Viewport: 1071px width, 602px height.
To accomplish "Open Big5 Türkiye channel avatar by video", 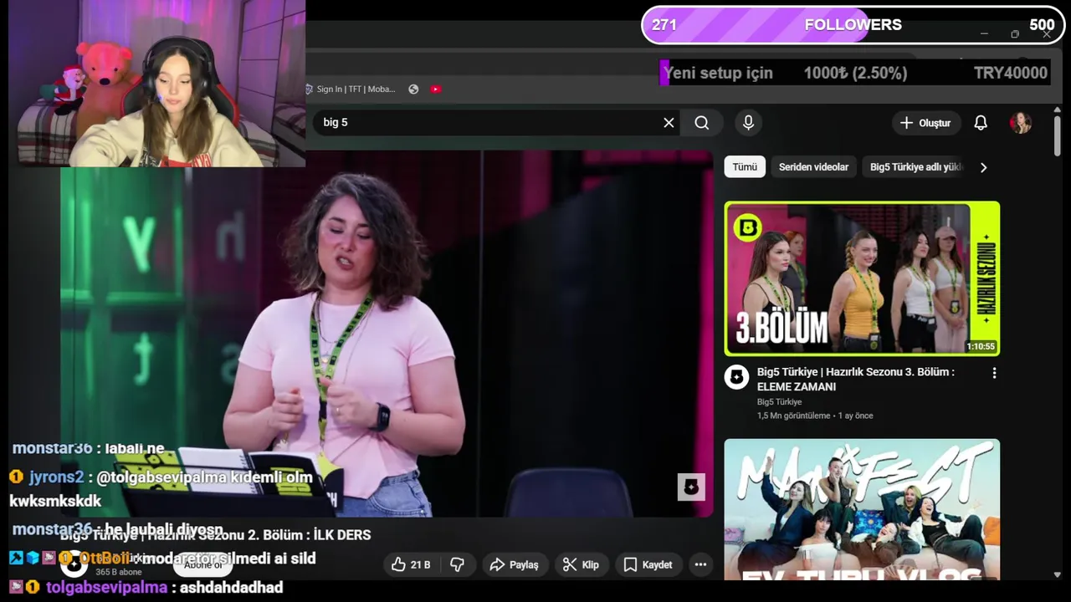I will [x=736, y=377].
